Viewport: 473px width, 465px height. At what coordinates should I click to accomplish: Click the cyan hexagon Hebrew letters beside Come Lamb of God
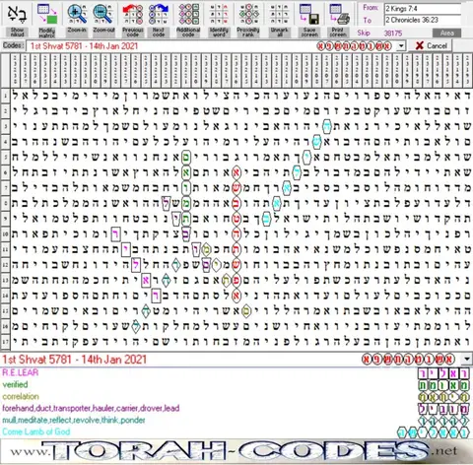point(434,432)
